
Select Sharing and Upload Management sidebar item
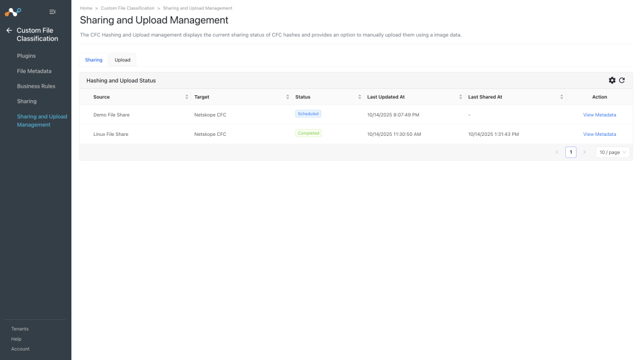click(x=42, y=121)
